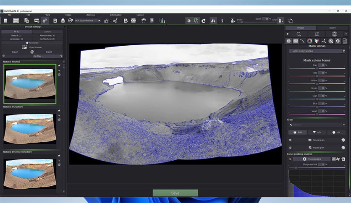Click the connected nodes icon
The width and height of the screenshot is (351, 203).
click(x=324, y=41)
